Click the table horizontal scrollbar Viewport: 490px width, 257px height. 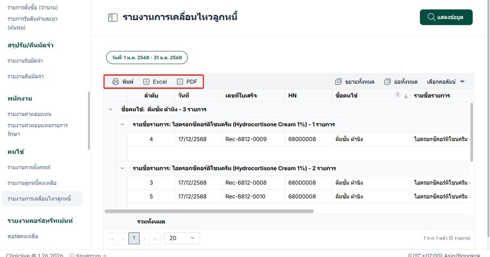point(209,211)
